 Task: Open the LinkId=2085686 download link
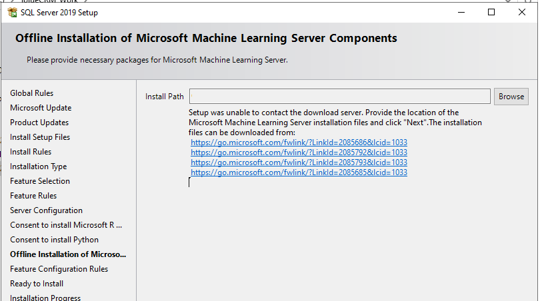click(x=299, y=143)
